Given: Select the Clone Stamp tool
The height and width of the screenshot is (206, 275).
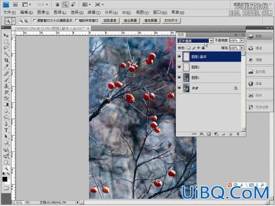Looking at the screenshot, I should [x=6, y=86].
